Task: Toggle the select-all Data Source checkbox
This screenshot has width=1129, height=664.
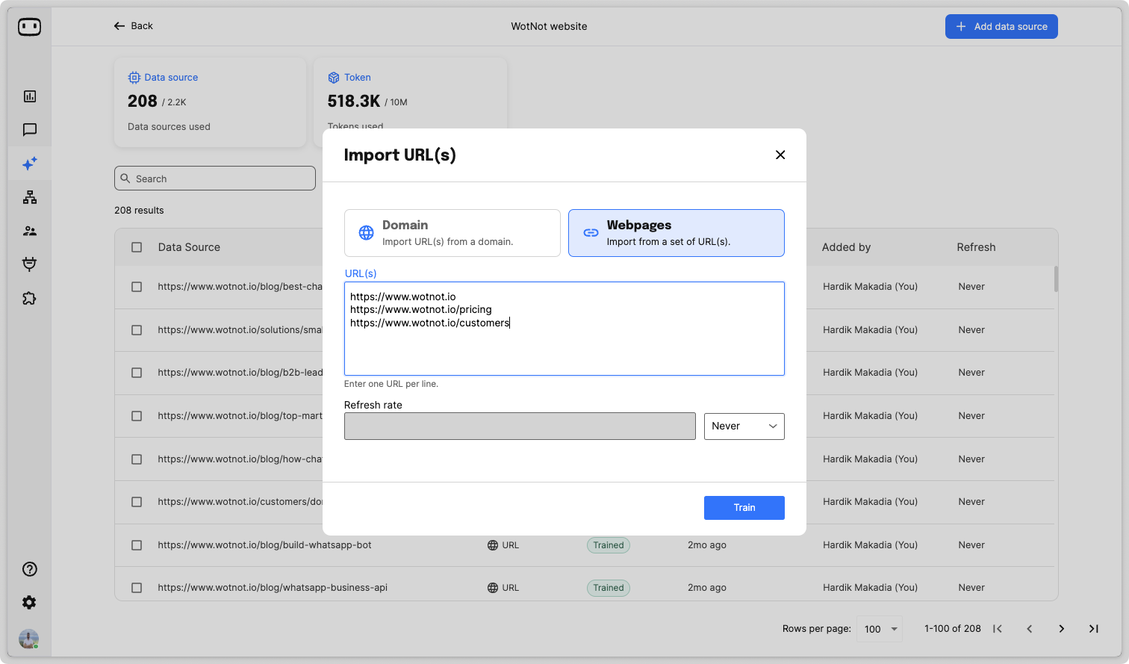Action: tap(137, 247)
